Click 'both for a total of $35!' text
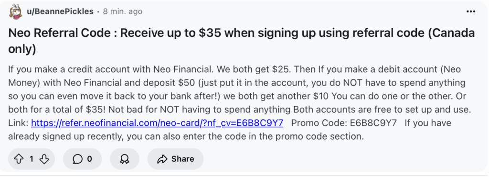 (57, 110)
